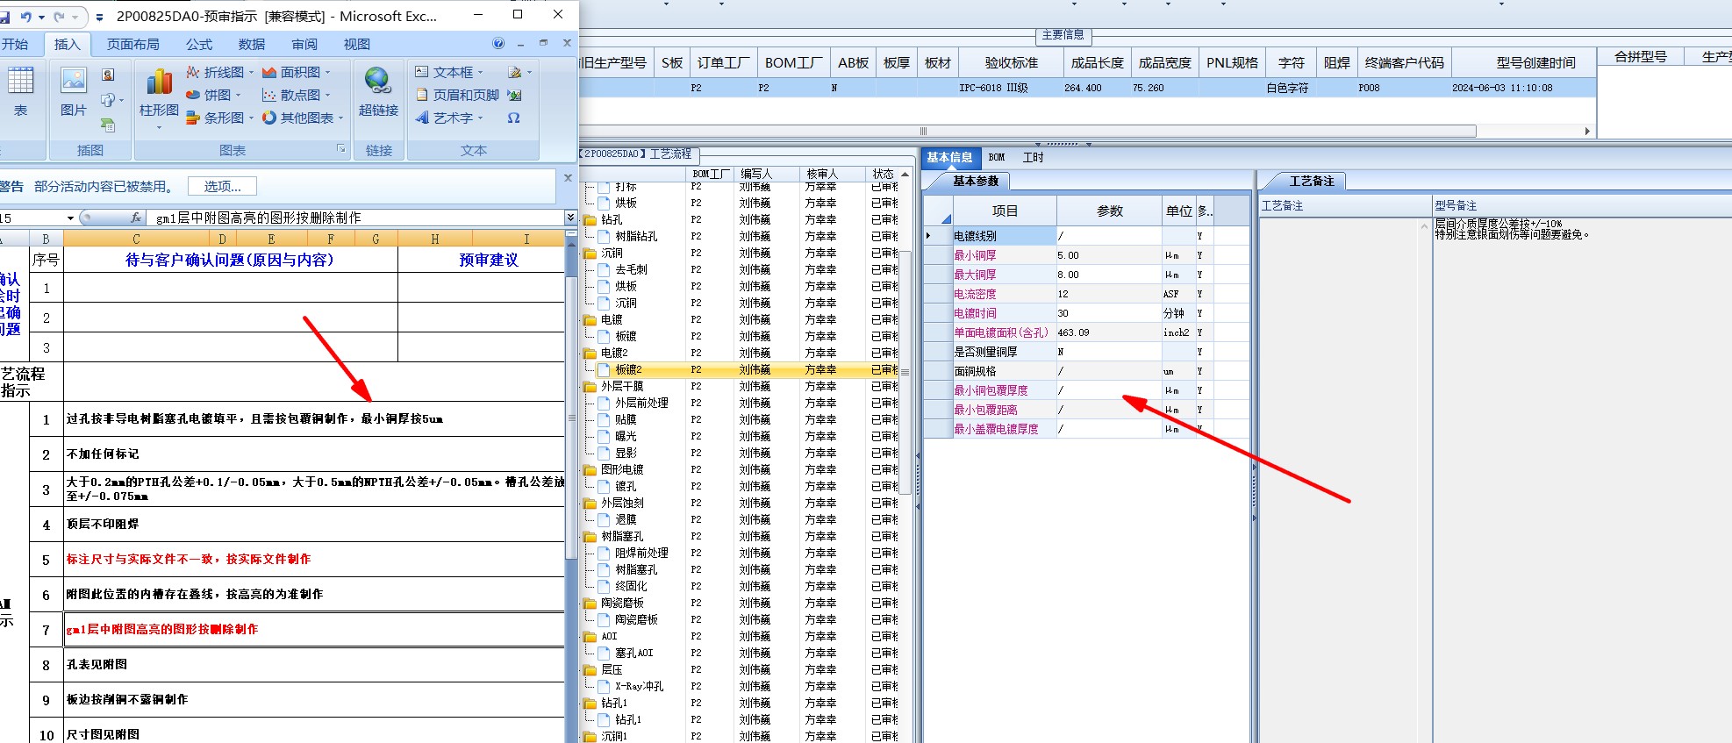The width and height of the screenshot is (1732, 743).
Task: Switch to the 公式 ribbon tab
Action: 199,44
